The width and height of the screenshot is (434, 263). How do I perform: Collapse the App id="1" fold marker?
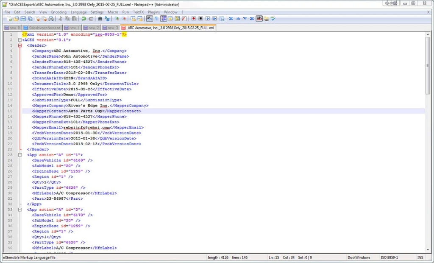[x=20, y=155]
